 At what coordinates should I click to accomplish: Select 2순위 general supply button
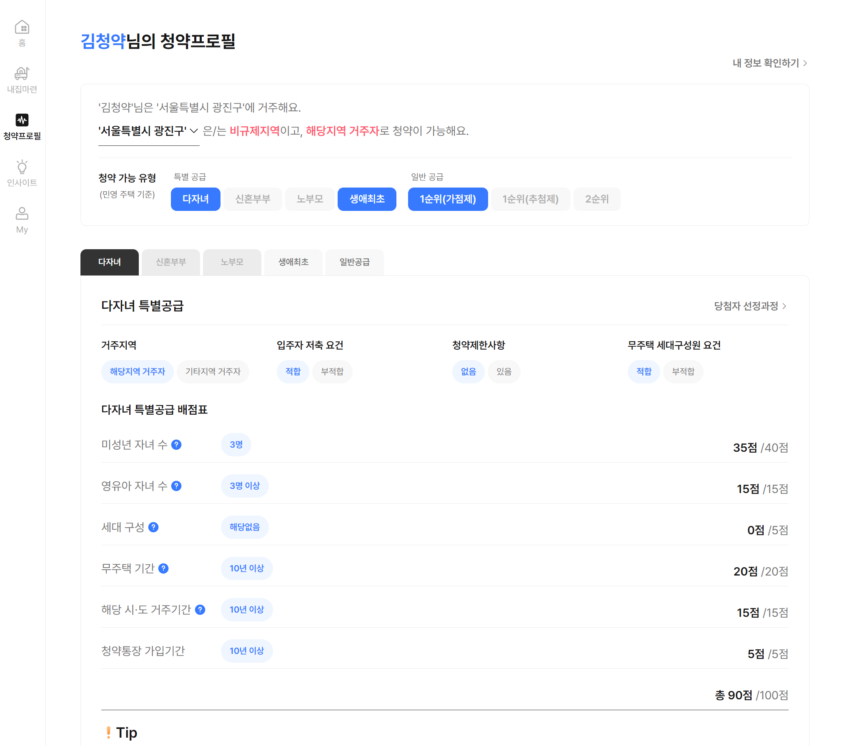pyautogui.click(x=597, y=199)
